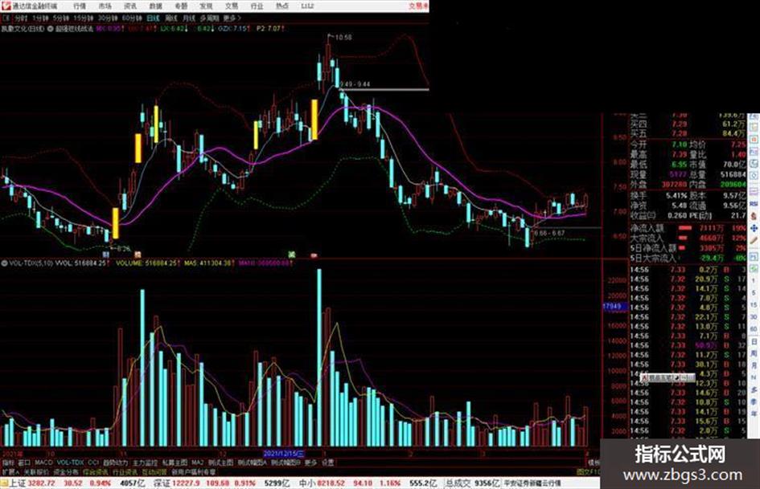The image size is (760, 489).
Task: Switch chart to 30分钟 period
Action: [108, 18]
